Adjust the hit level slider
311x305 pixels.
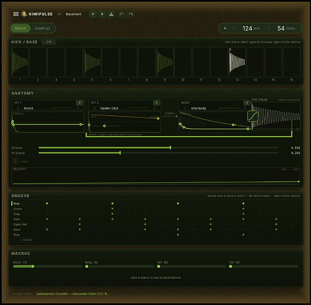click(158, 148)
